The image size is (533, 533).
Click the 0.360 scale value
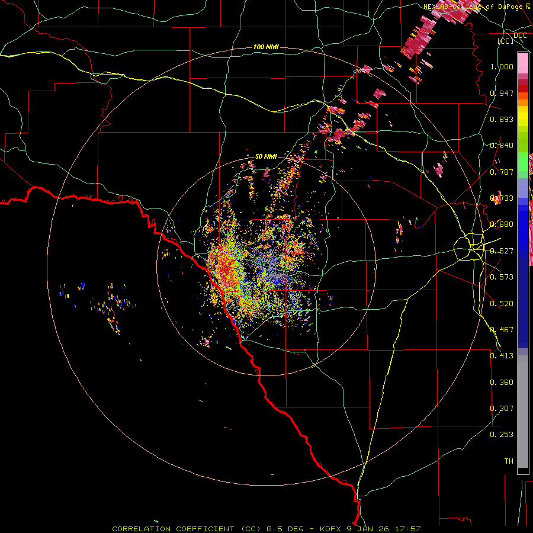coord(502,383)
